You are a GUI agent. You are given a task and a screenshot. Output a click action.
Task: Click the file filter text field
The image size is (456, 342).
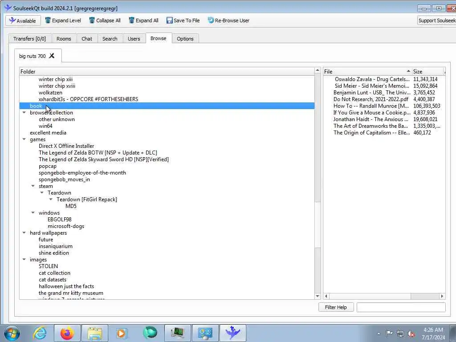401,307
